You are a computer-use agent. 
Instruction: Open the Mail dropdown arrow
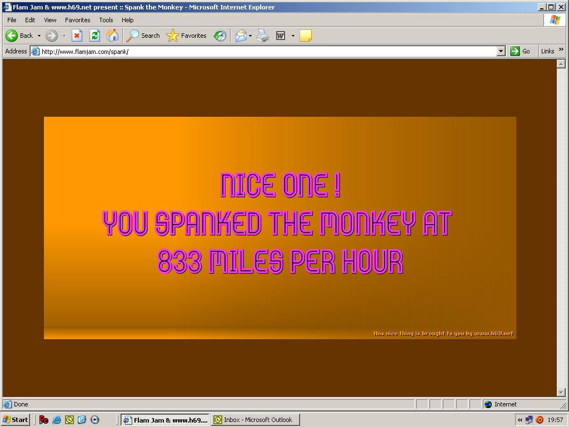tap(251, 36)
